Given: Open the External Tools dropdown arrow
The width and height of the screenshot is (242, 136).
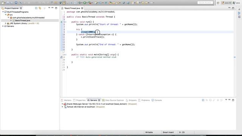Looking at the screenshot, I should [92, 3].
